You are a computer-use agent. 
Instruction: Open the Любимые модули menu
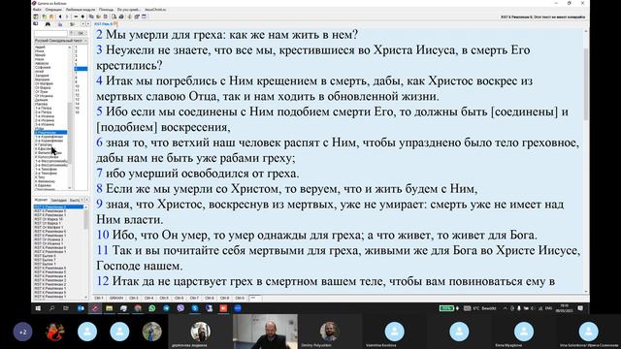(81, 10)
